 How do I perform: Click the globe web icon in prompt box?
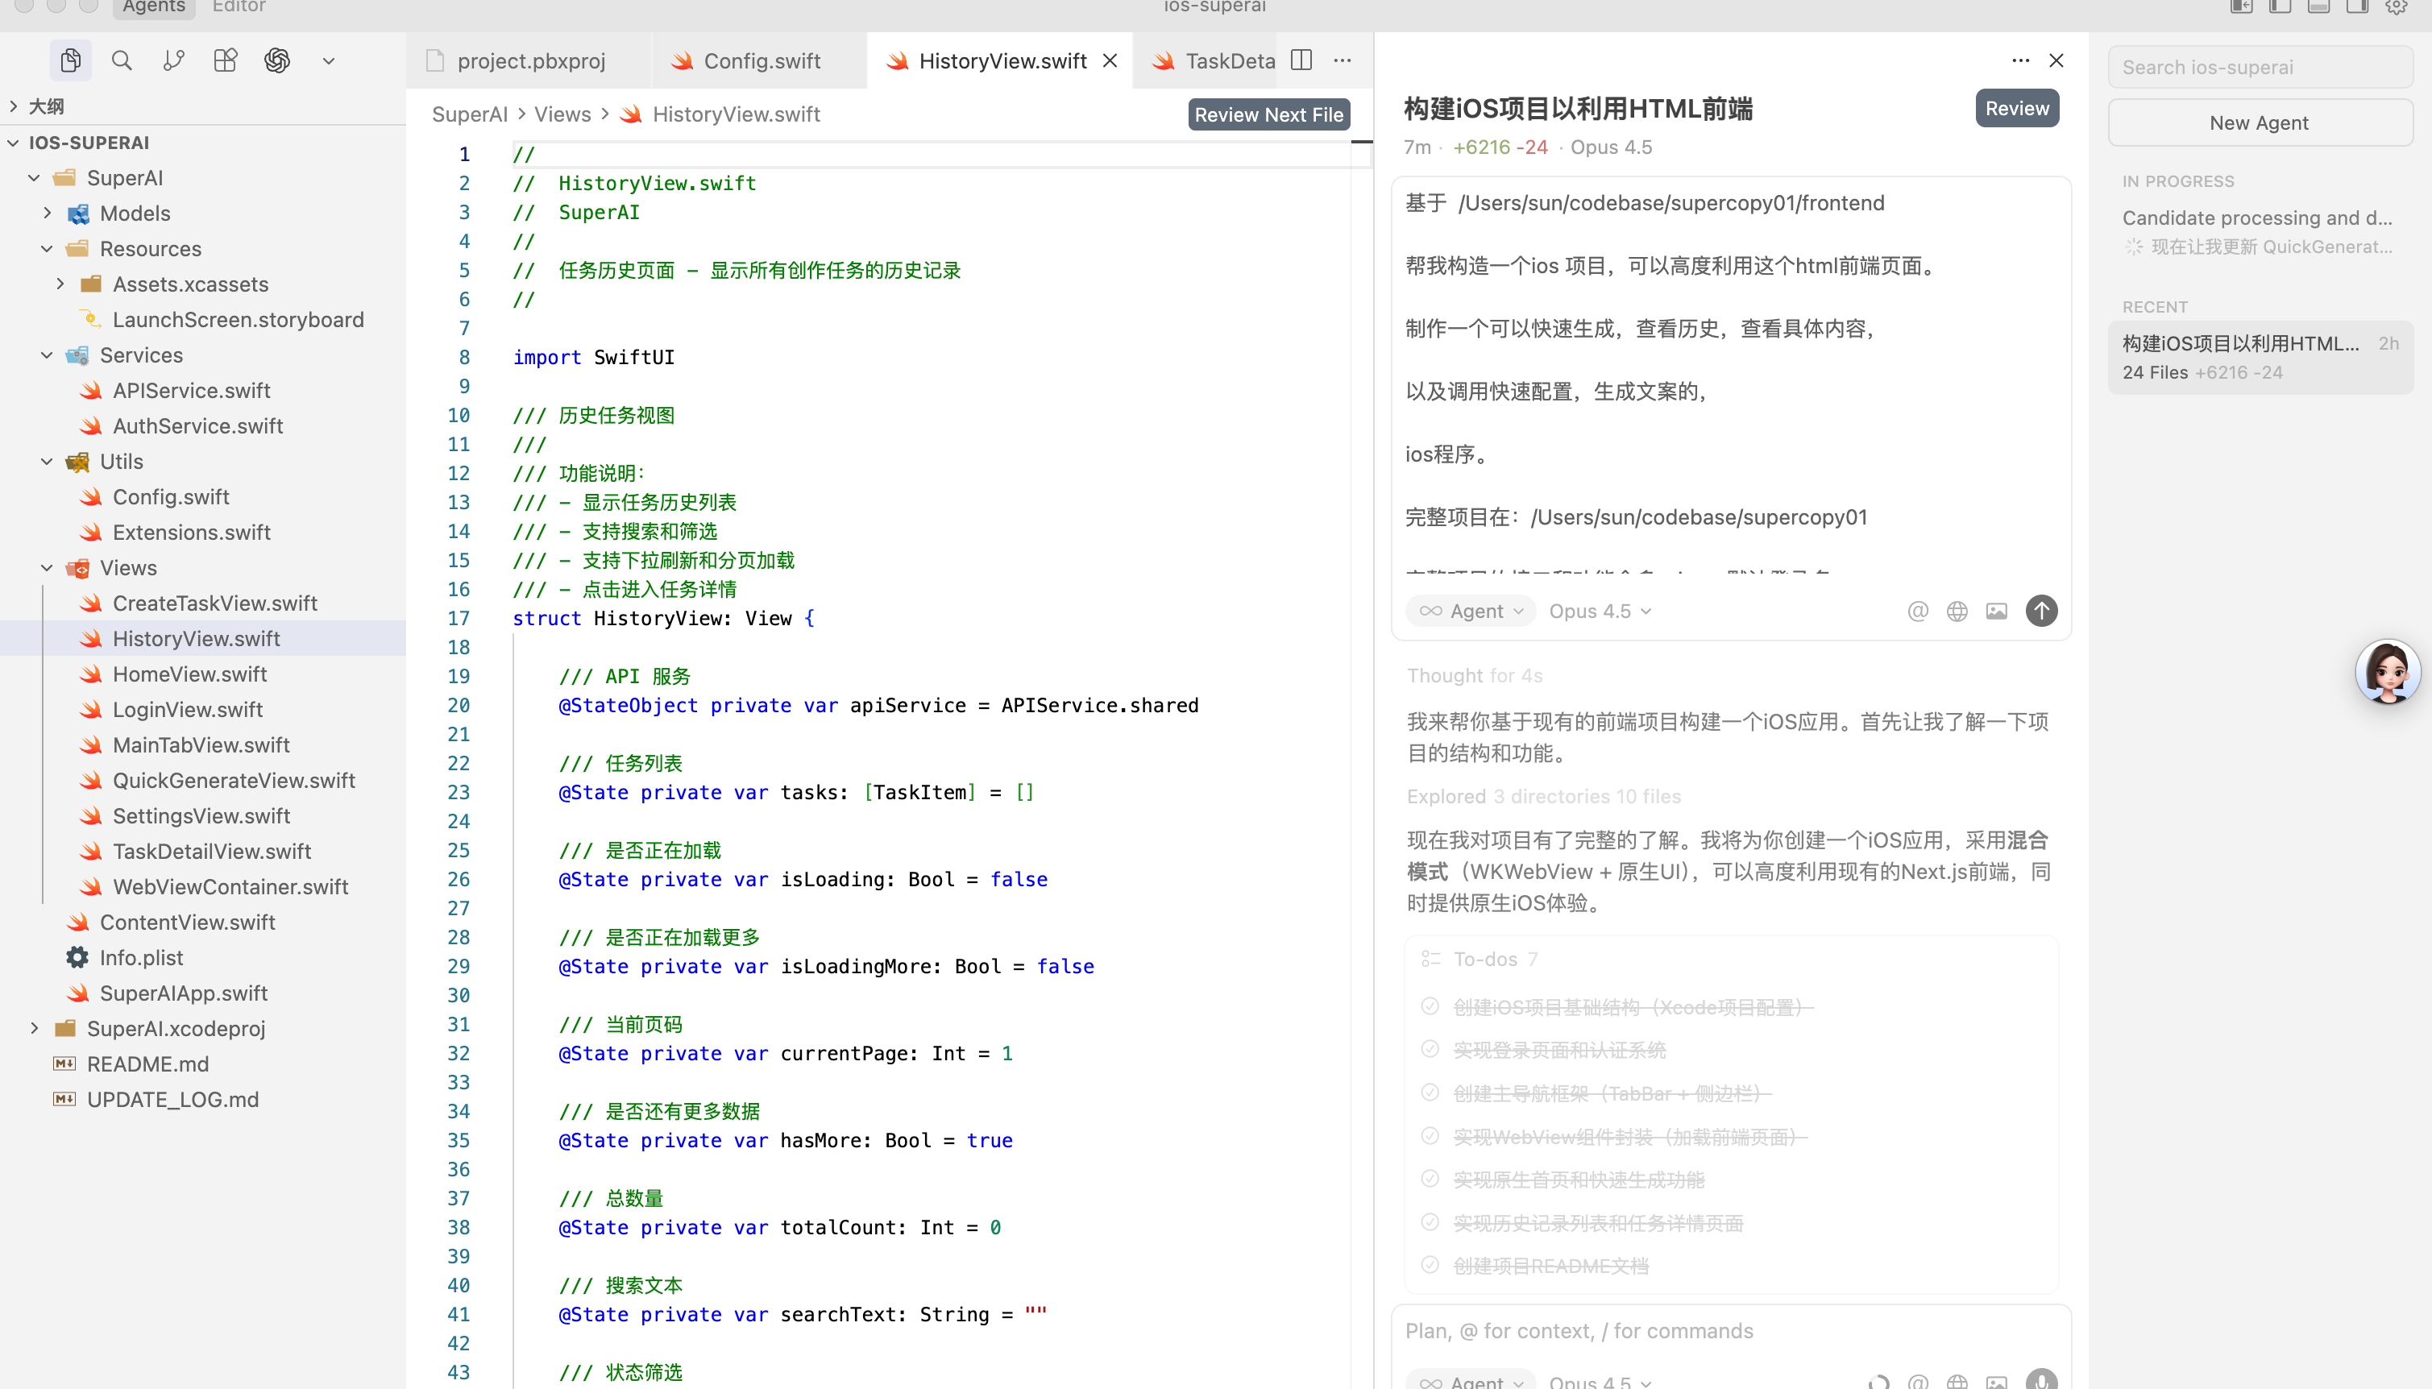[1957, 611]
